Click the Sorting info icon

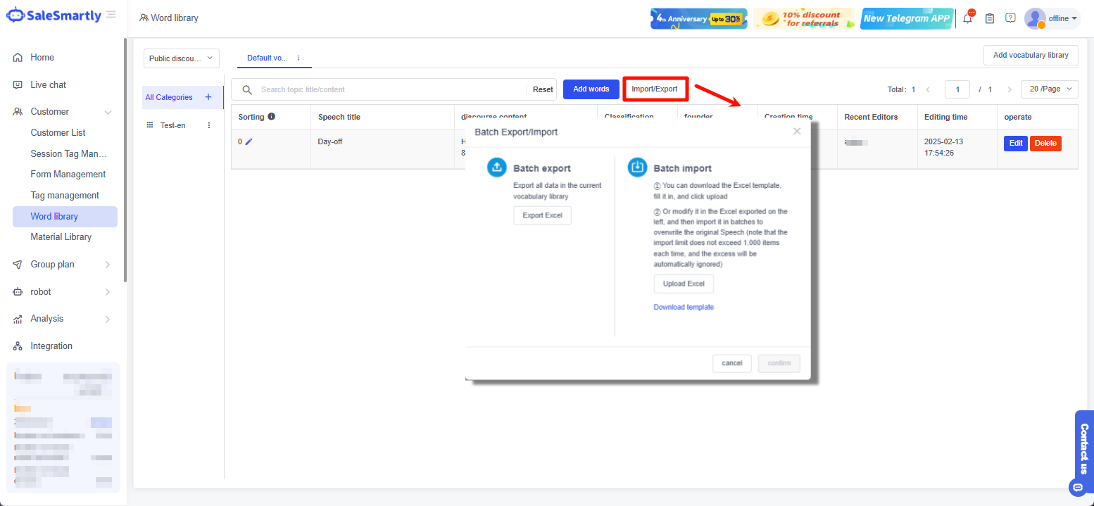(x=271, y=117)
